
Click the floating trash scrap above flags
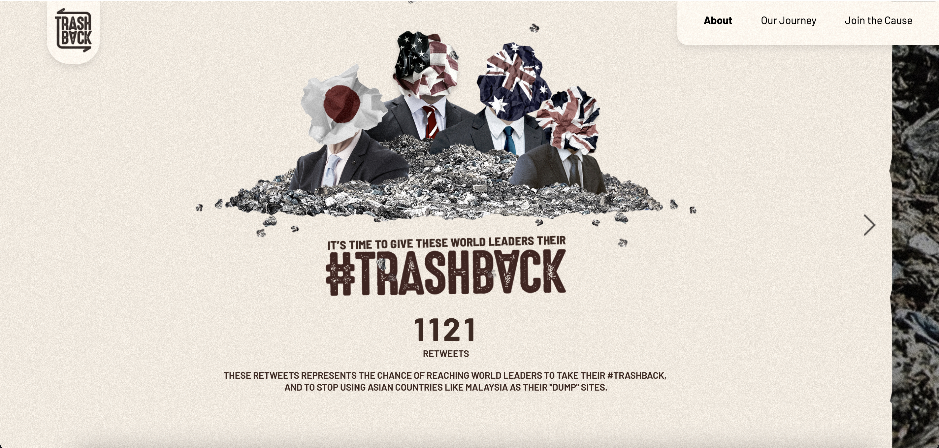pos(534,28)
